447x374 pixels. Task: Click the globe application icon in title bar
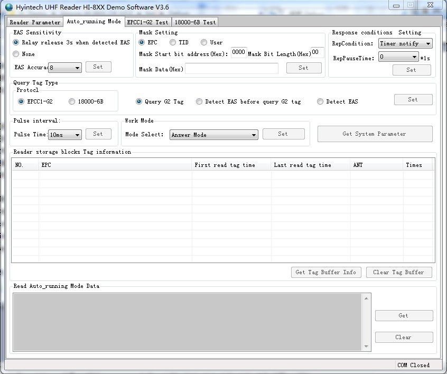click(9, 7)
